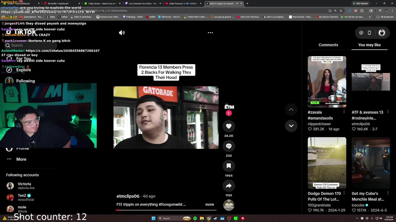The image size is (396, 222).
Task: Expand the caption with 'more' link
Action: (209, 204)
